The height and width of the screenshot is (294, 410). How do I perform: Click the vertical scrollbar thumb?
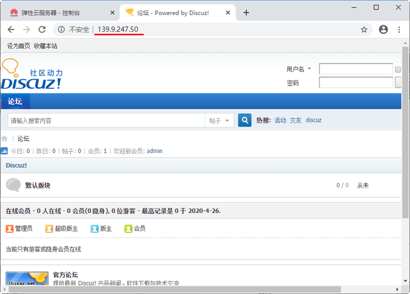point(405,132)
